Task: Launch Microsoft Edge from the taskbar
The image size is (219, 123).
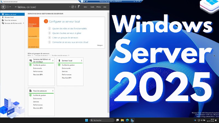Action: pos(127,120)
